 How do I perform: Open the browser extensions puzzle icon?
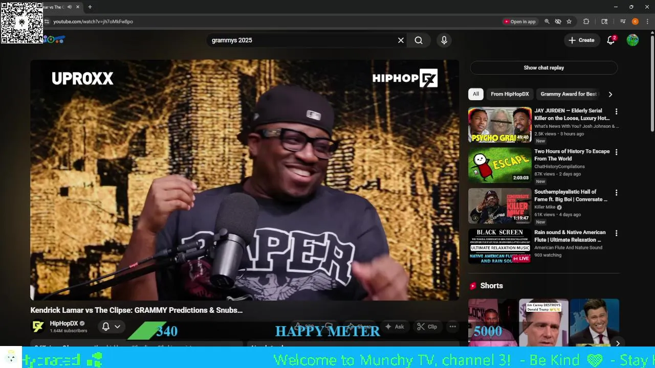click(x=586, y=21)
